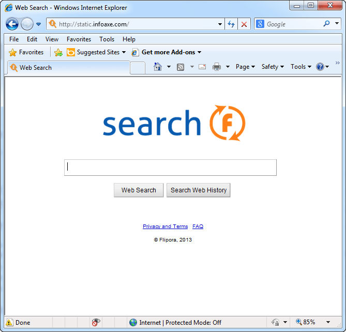Screen dimensions: 346x332
Task: Expand the Print options dropdown arrow
Action: click(228, 67)
